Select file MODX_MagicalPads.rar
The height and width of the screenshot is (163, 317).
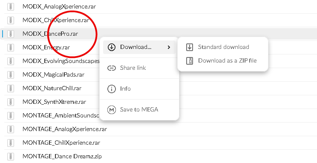53,75
